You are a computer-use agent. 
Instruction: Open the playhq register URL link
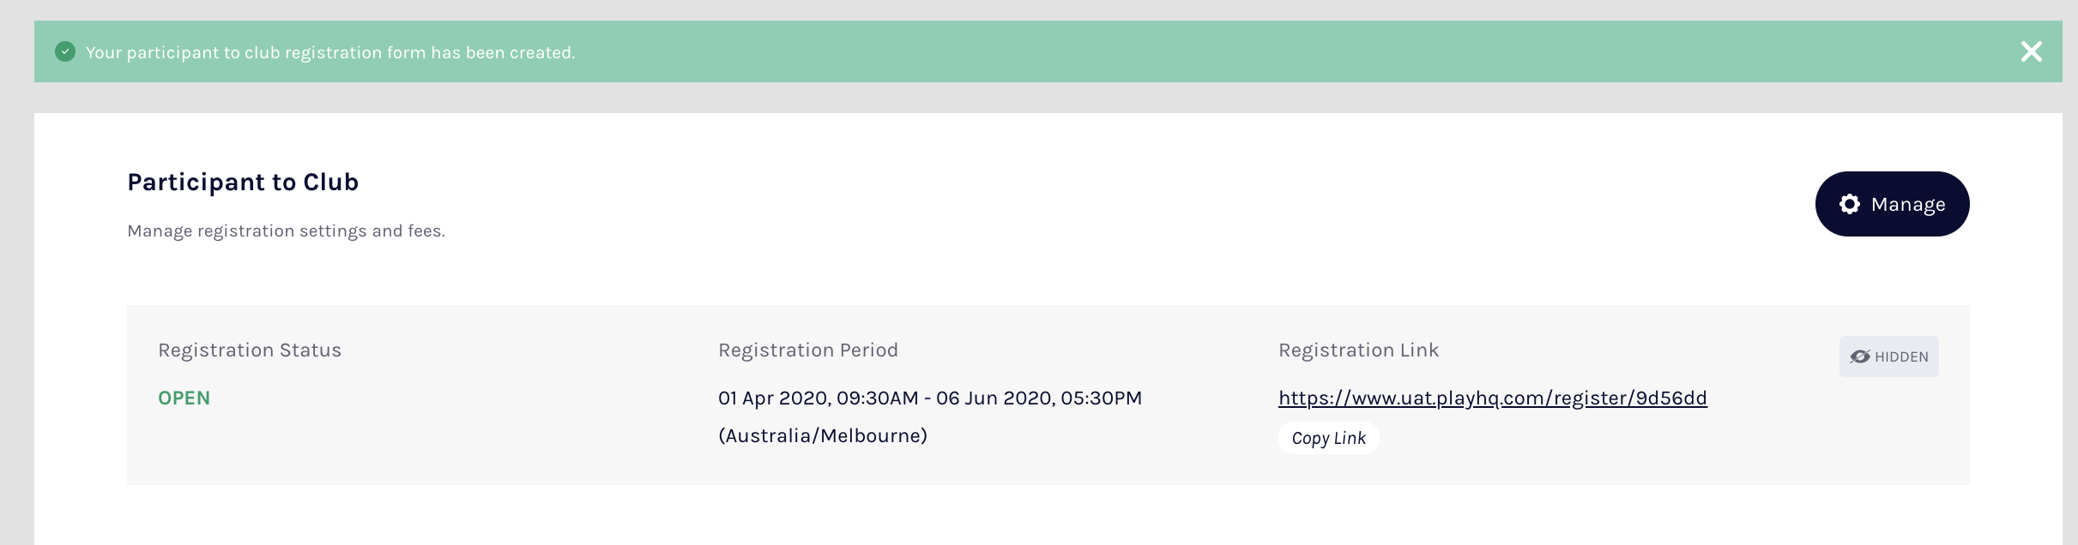[x=1492, y=398]
